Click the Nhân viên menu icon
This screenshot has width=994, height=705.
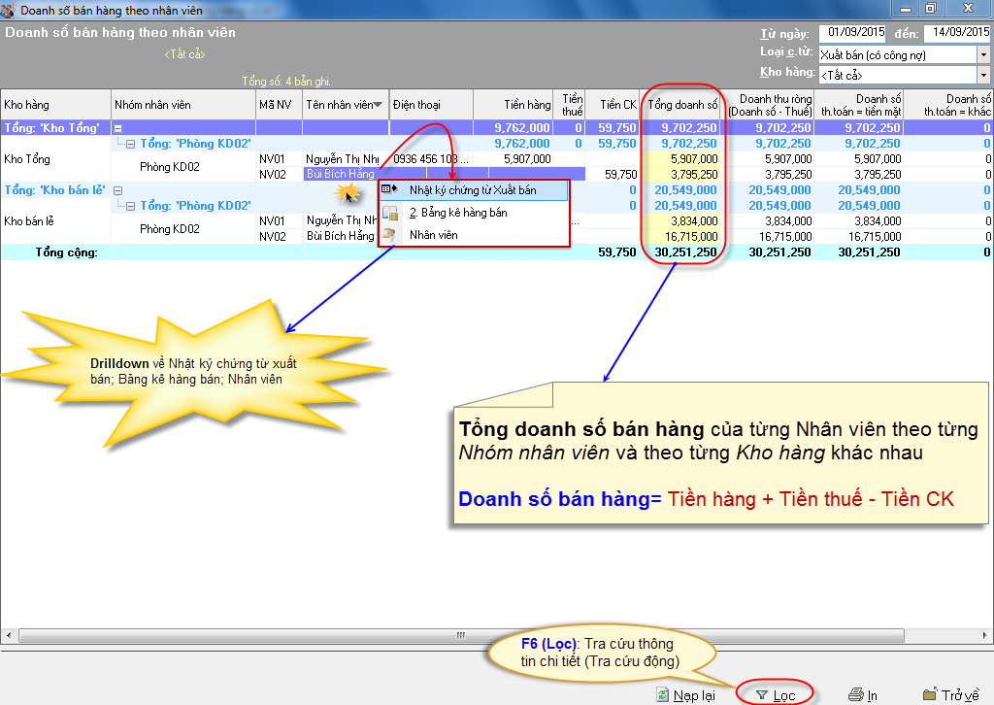coord(389,235)
